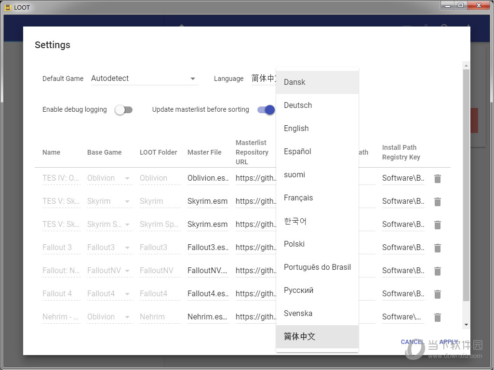The width and height of the screenshot is (494, 370).
Task: Toggle Enable debug logging switch
Action: (123, 109)
